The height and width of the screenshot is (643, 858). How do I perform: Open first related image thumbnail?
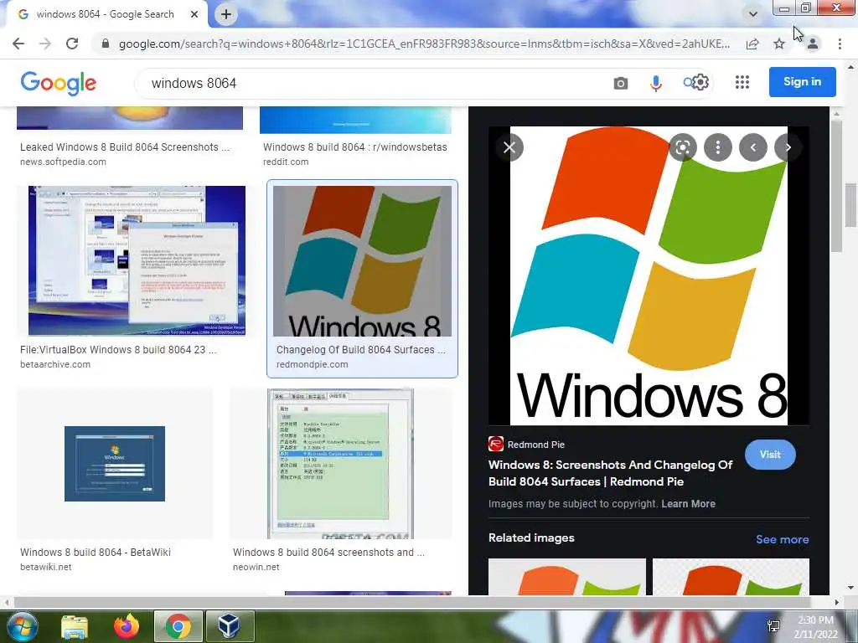pyautogui.click(x=567, y=577)
